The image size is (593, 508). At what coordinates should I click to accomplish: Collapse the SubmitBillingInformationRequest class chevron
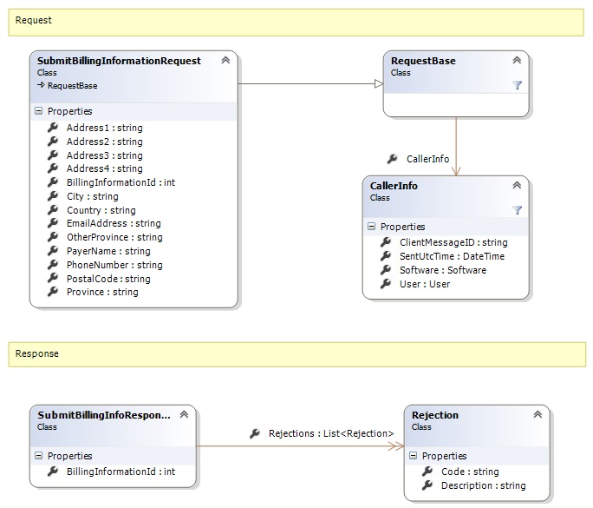pos(225,61)
